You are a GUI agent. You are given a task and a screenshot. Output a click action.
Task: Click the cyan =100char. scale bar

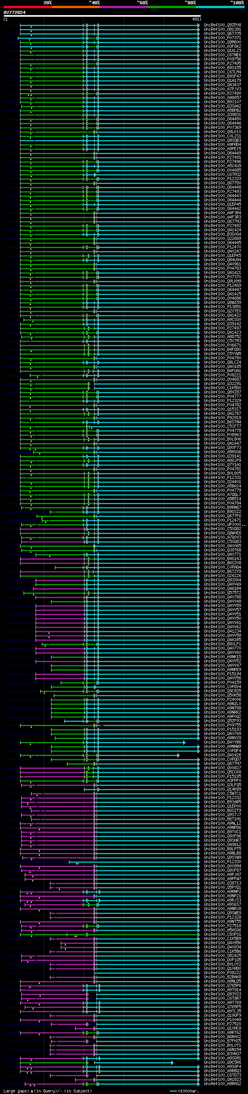click(x=172, y=1091)
